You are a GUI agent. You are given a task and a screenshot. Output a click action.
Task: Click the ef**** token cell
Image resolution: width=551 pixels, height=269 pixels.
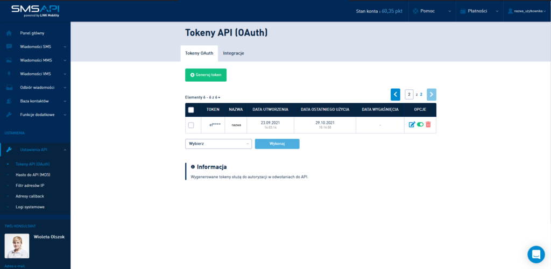click(x=213, y=125)
